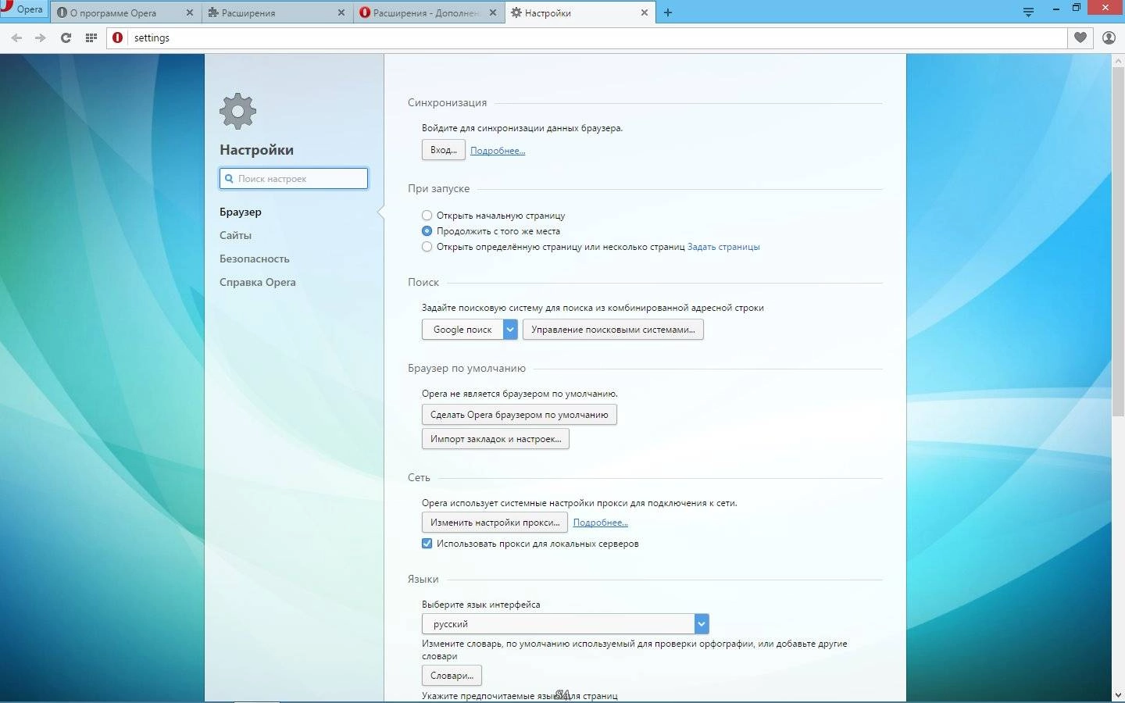
Task: Toggle 'Использовать прокси для локальных серверов'
Action: tap(427, 543)
